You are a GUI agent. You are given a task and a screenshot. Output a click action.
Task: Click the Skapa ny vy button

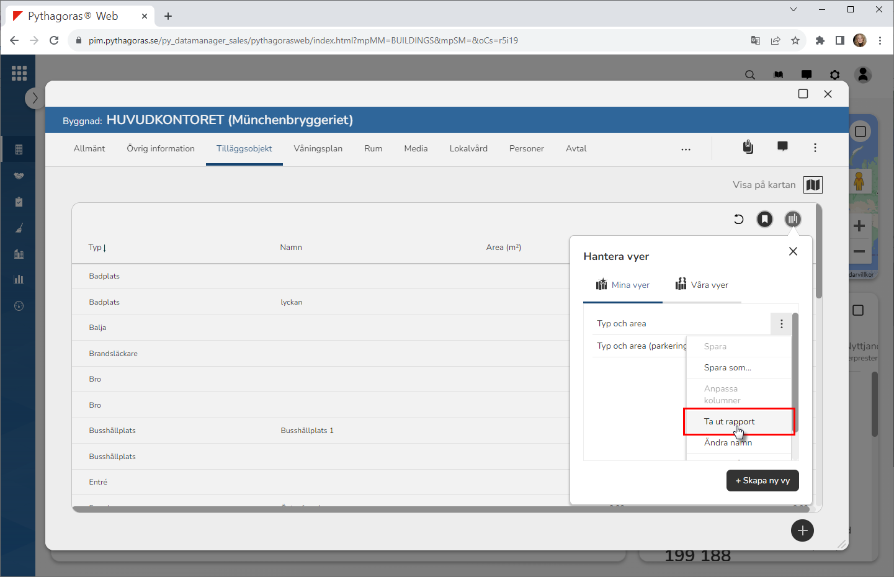click(762, 481)
